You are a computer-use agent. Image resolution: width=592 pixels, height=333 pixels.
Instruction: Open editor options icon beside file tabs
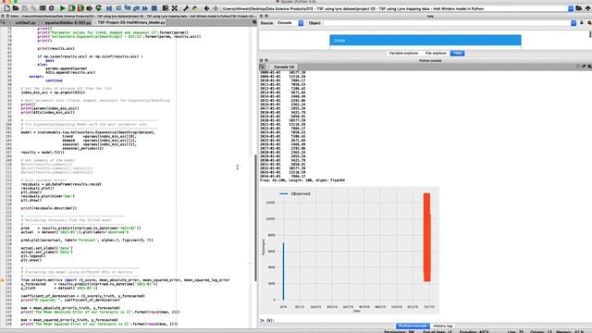click(254, 22)
